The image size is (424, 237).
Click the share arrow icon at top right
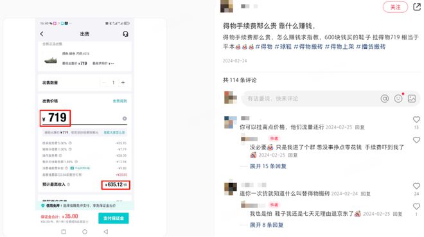[x=417, y=6]
